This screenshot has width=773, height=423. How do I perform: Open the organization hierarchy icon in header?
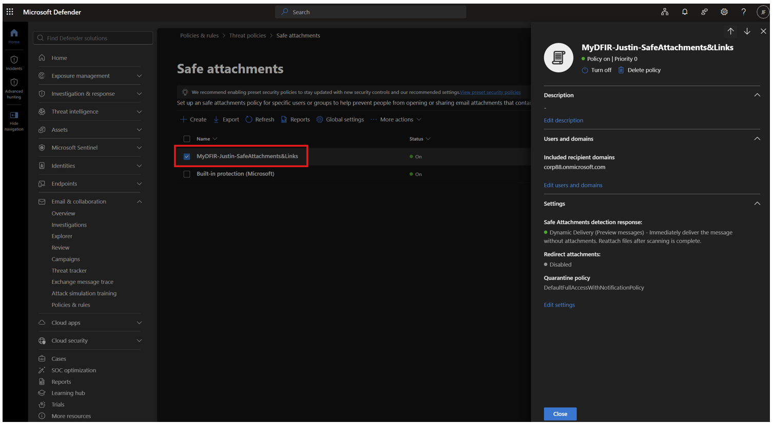point(665,12)
